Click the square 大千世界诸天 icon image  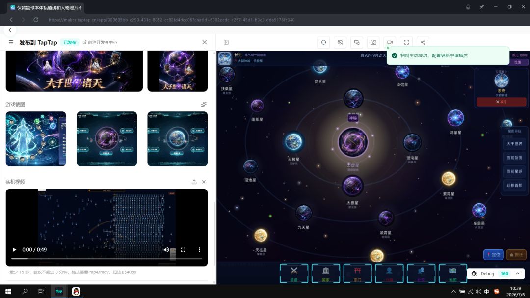point(178,71)
